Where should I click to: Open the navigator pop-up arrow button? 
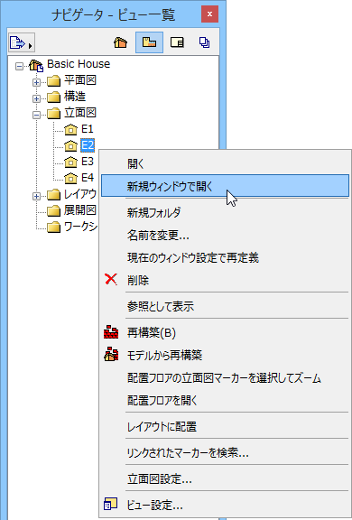pos(22,42)
